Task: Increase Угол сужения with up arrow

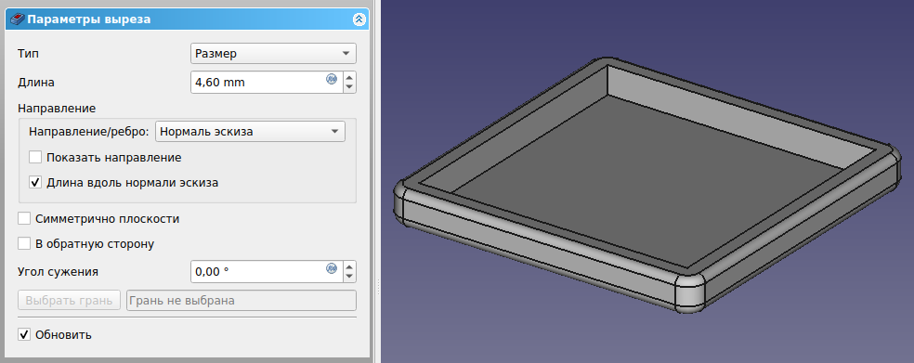Action: pos(349,266)
